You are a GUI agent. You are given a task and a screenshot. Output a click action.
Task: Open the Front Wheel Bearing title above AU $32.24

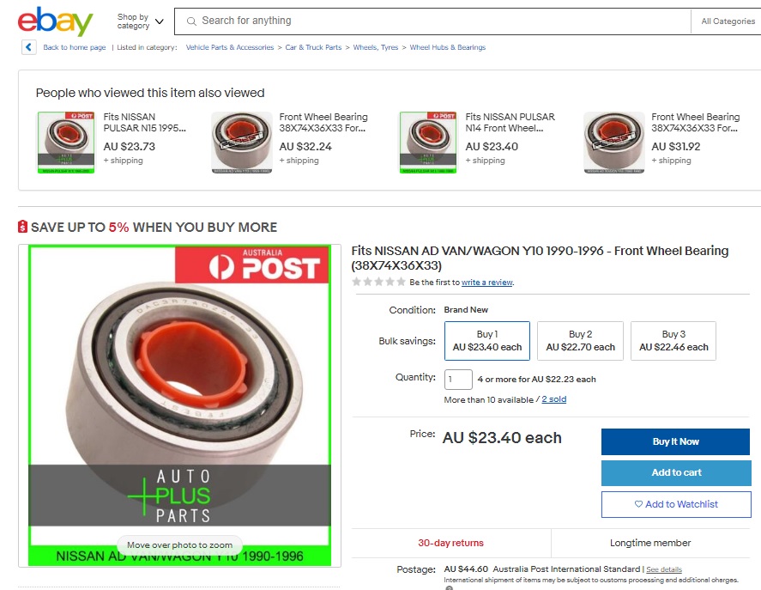pyautogui.click(x=323, y=123)
